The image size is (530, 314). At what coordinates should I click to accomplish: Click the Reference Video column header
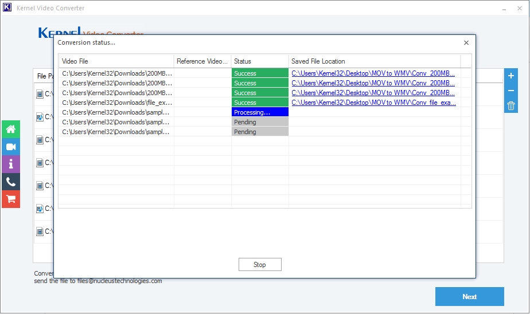[202, 61]
